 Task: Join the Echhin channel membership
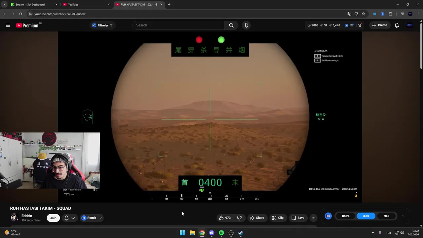[53, 218]
